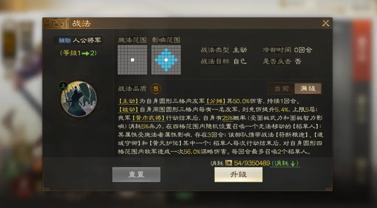Click the ornate corner emblem beside 战法 title
This screenshot has width=377, height=208.
pos(56,23)
